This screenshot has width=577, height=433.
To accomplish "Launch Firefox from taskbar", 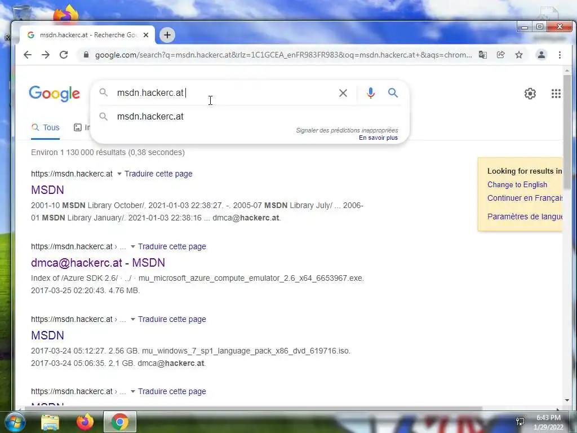I will point(85,422).
